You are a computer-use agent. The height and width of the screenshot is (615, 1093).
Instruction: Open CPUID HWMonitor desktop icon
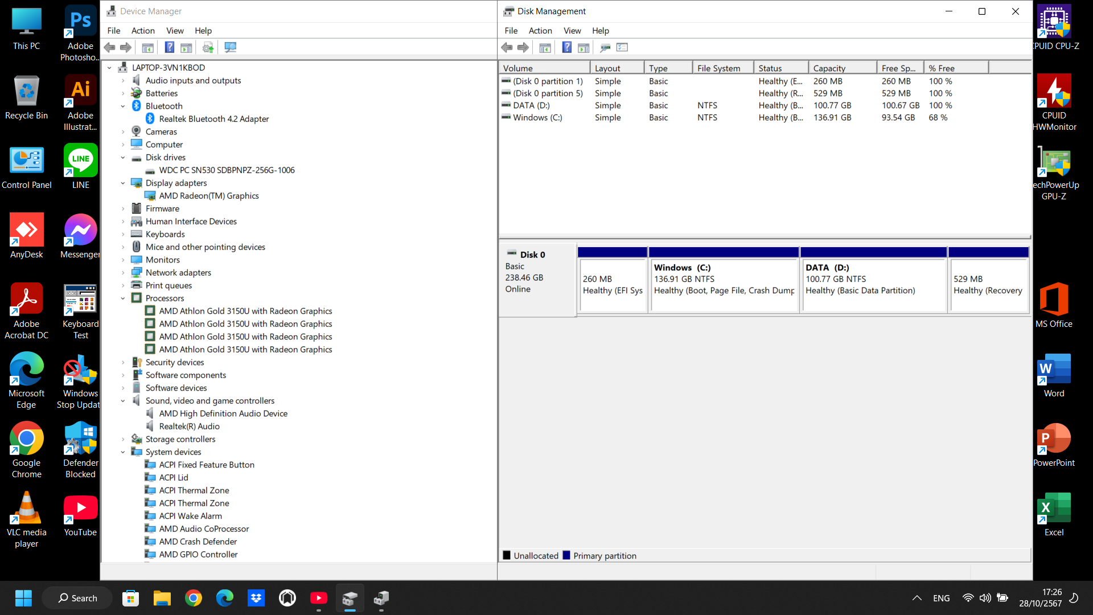click(1054, 102)
